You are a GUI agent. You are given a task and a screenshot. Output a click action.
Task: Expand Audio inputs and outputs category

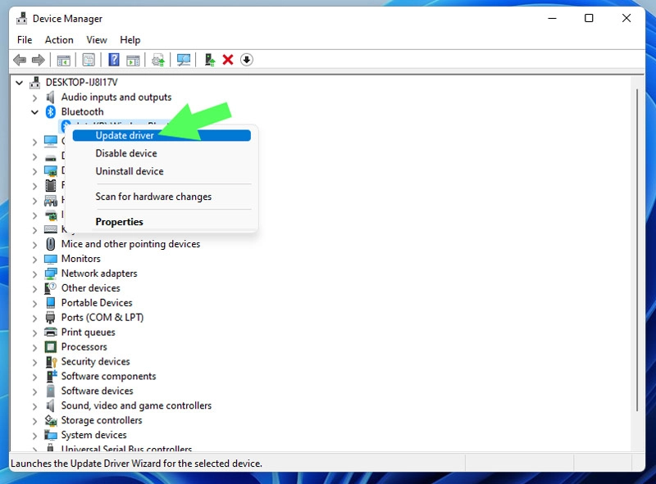pos(34,97)
